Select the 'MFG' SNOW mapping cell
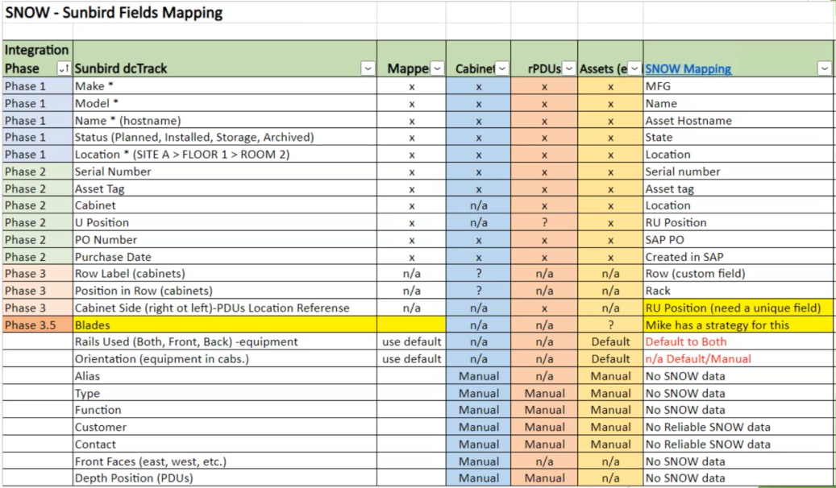Viewport: 836px width, 488px height. point(738,86)
